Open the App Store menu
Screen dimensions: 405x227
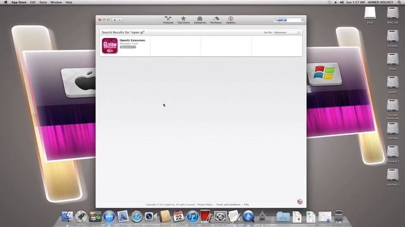tap(18, 2)
